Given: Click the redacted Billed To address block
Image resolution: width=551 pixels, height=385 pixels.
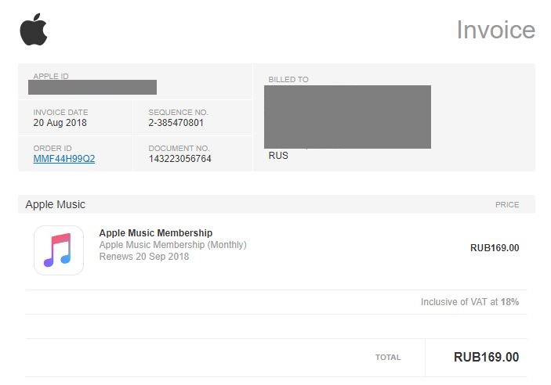Looking at the screenshot, I should pos(347,117).
